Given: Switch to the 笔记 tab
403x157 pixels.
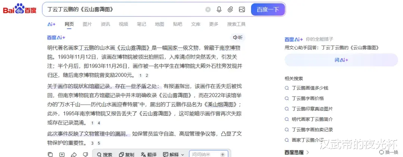Looking at the screenshot, I should tap(141, 24).
